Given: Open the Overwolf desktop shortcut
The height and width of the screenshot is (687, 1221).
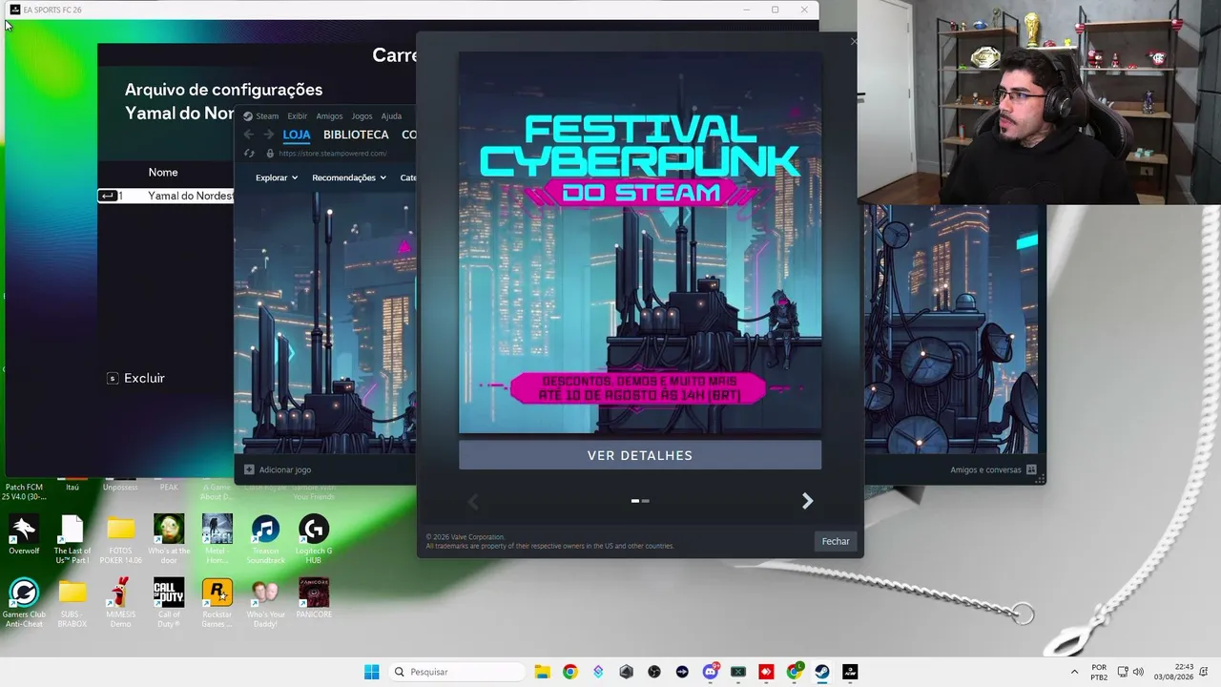Looking at the screenshot, I should (24, 534).
